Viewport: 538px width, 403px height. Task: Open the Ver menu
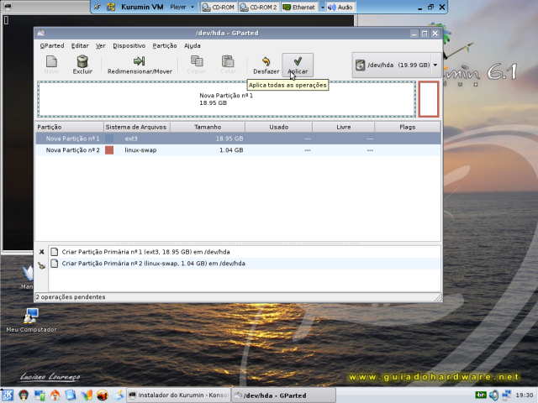coord(101,45)
